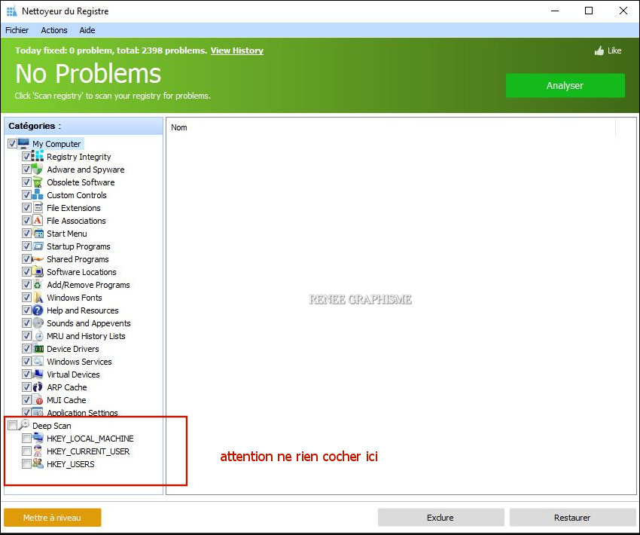Click the thumbs-up Like icon

click(599, 50)
